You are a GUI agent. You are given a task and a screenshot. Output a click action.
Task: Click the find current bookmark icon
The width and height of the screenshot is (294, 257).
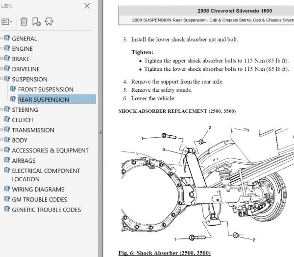point(49,21)
